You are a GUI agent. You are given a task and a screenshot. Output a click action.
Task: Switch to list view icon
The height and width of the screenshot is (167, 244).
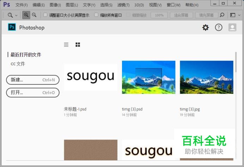click(x=66, y=45)
